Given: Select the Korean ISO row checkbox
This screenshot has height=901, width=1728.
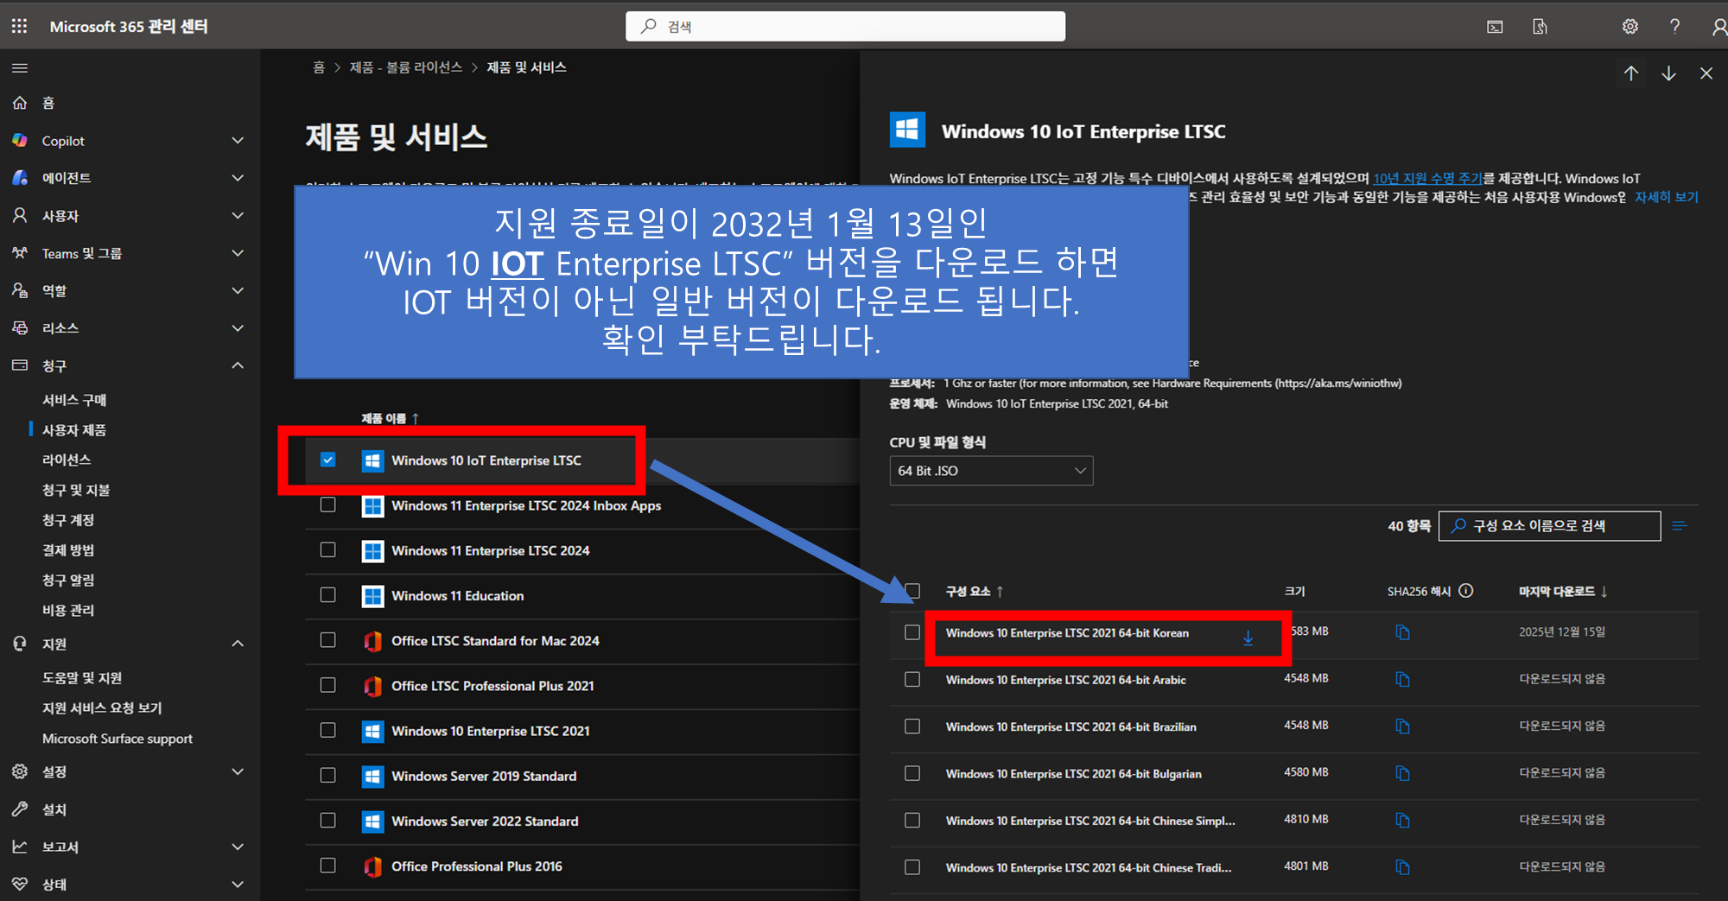Looking at the screenshot, I should (912, 632).
